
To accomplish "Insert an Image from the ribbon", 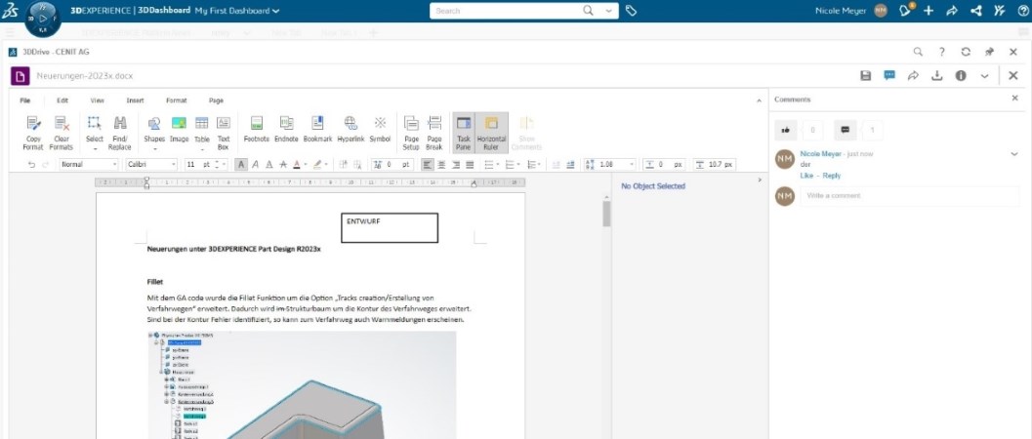I will click(x=179, y=130).
